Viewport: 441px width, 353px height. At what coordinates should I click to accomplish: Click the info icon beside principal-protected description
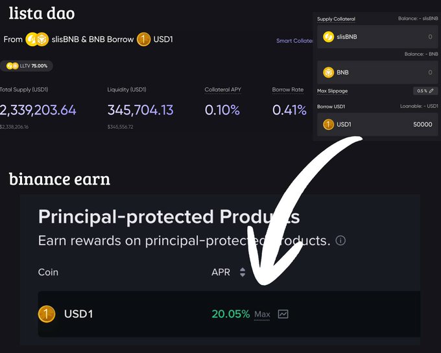[x=340, y=241]
